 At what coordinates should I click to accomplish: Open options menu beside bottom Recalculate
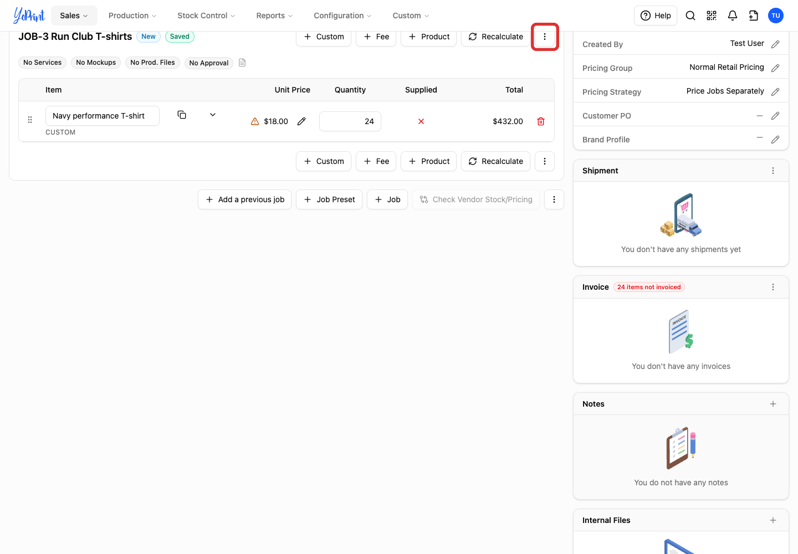(545, 161)
